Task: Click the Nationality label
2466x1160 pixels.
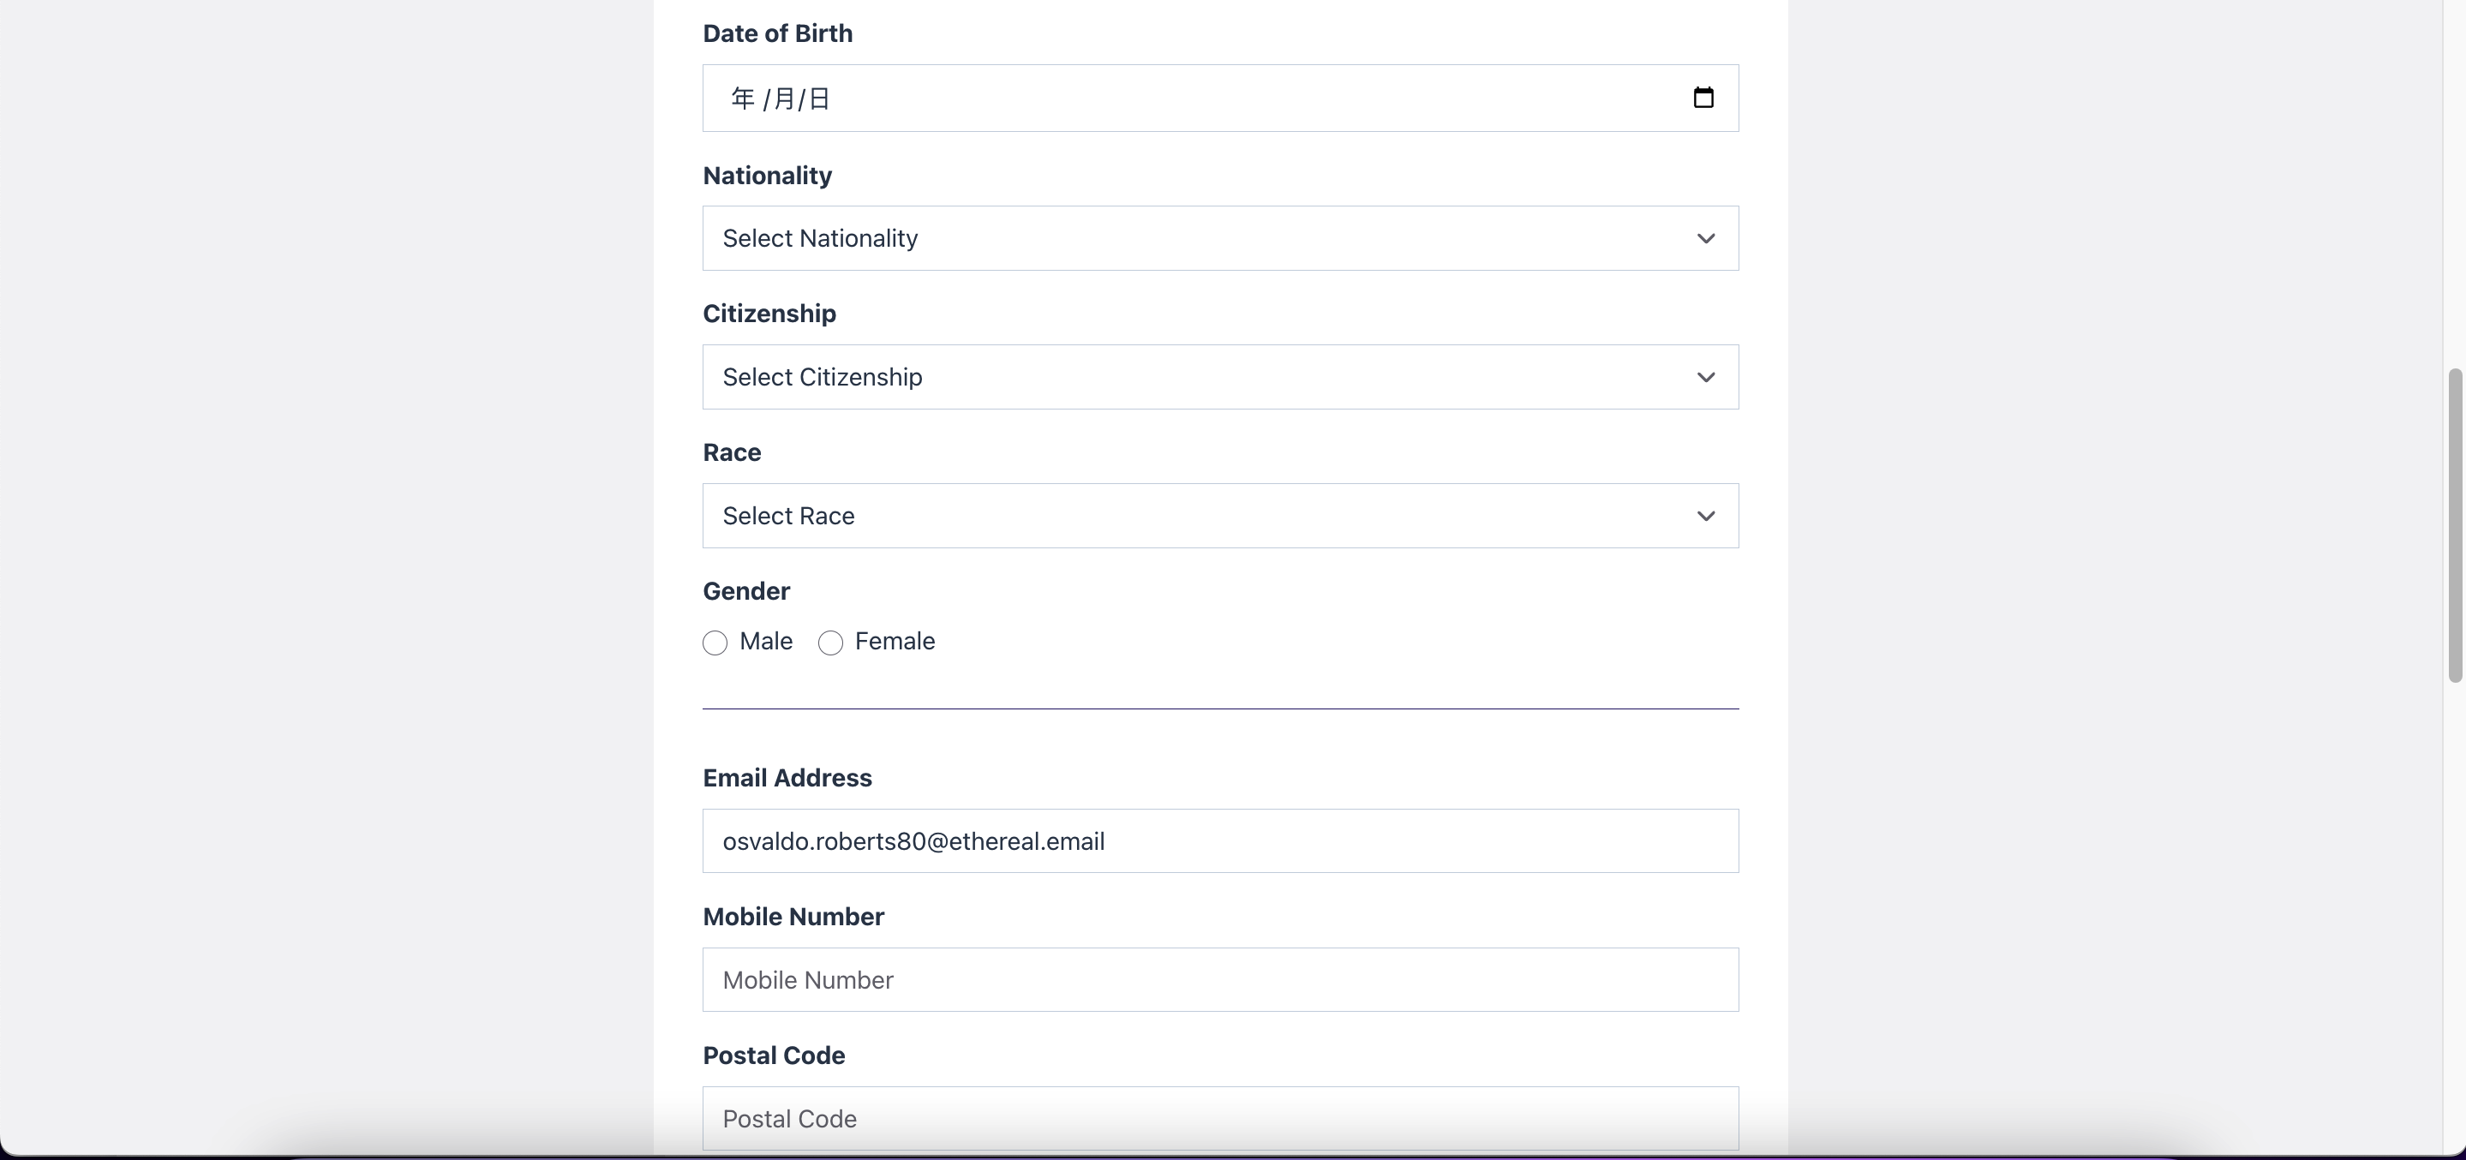Action: pos(767,176)
